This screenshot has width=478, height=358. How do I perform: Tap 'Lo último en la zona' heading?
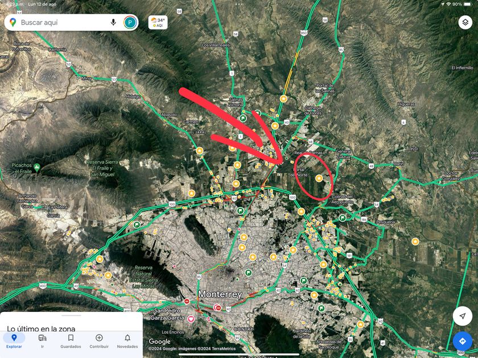point(41,328)
